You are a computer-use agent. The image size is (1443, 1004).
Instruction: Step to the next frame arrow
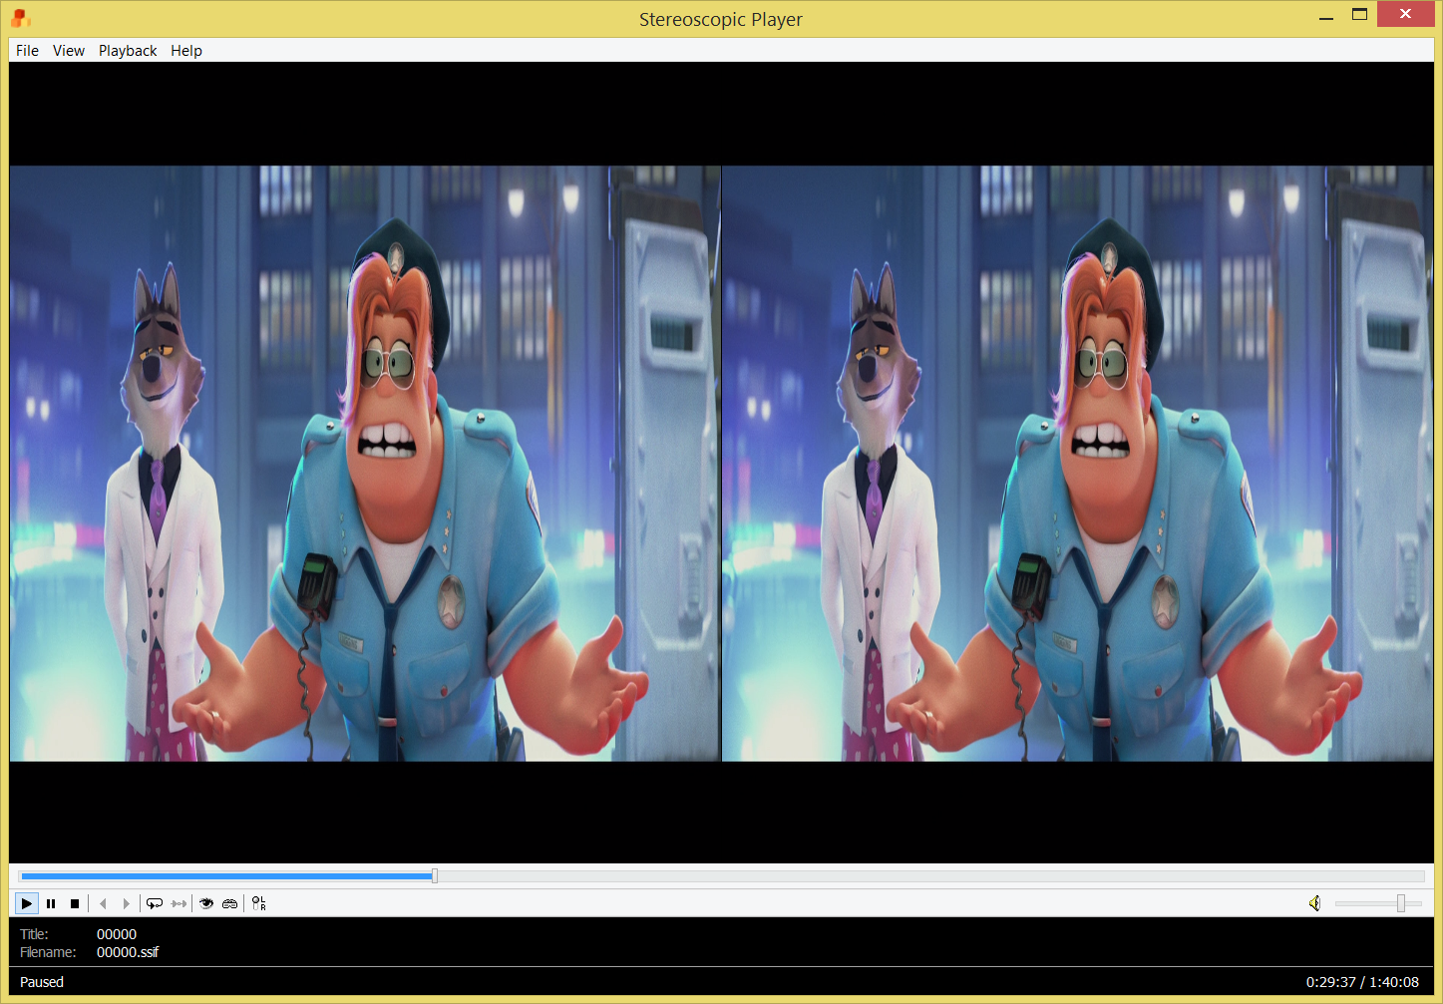click(x=126, y=903)
